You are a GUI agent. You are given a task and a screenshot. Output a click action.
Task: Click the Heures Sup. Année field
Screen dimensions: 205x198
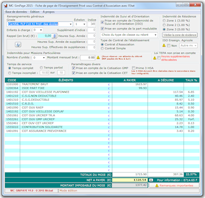(x=92, y=36)
